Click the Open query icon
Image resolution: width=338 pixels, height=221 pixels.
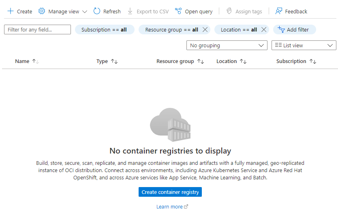tap(178, 11)
